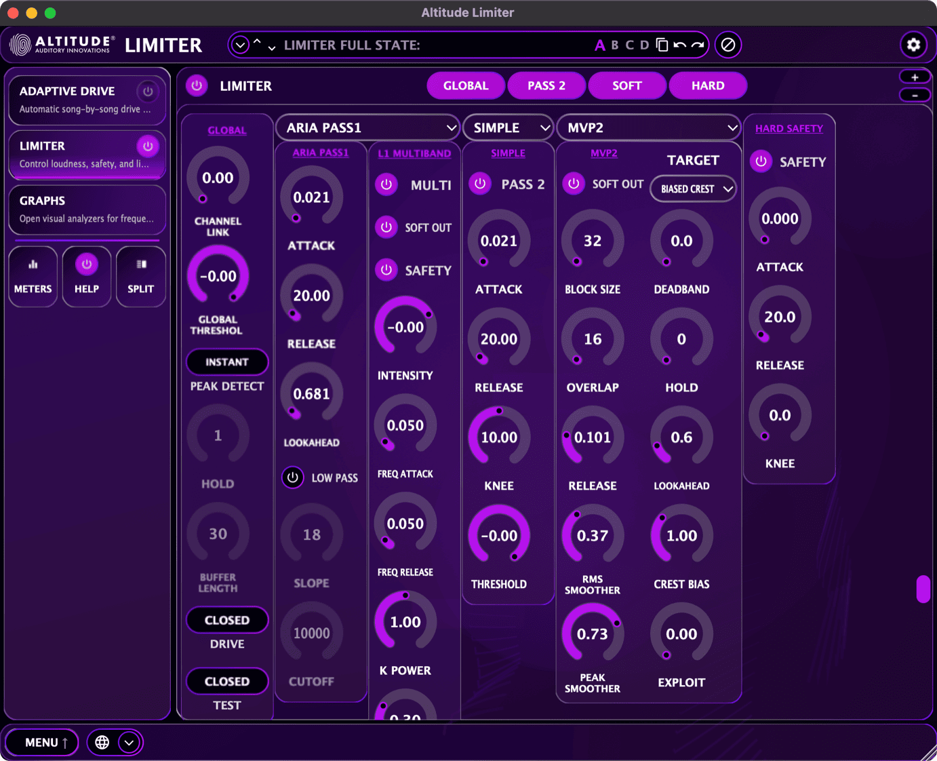Open the METERS panel button
The image size is (937, 761).
click(33, 277)
